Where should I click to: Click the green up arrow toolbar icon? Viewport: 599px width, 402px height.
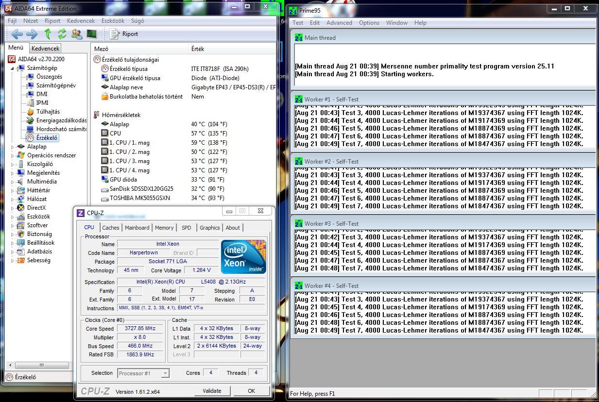48,34
